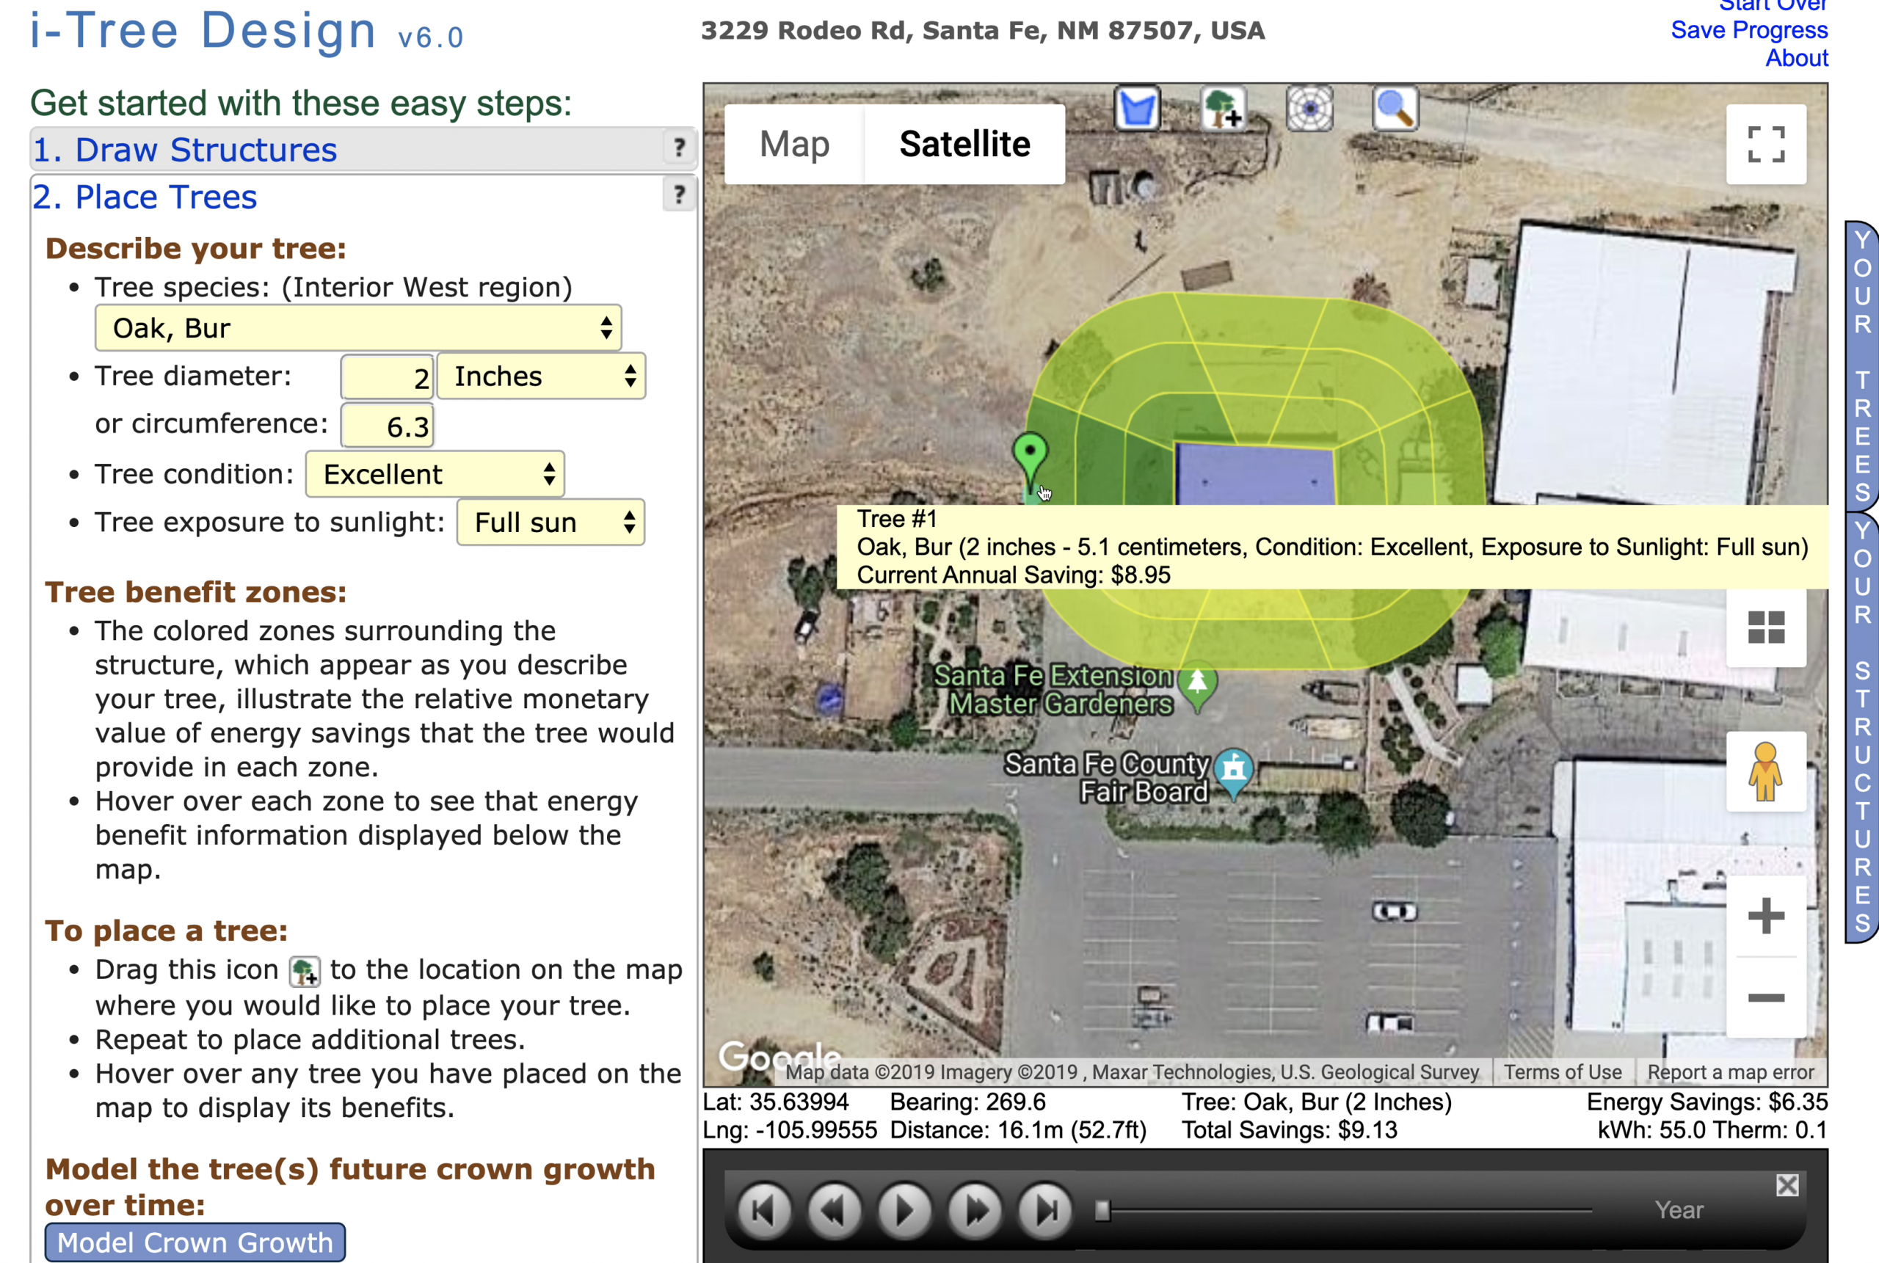Open the tree species dropdown
The image size is (1879, 1263).
pos(357,328)
